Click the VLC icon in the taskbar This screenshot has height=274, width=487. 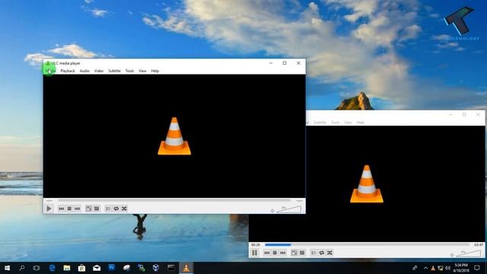[186, 268]
